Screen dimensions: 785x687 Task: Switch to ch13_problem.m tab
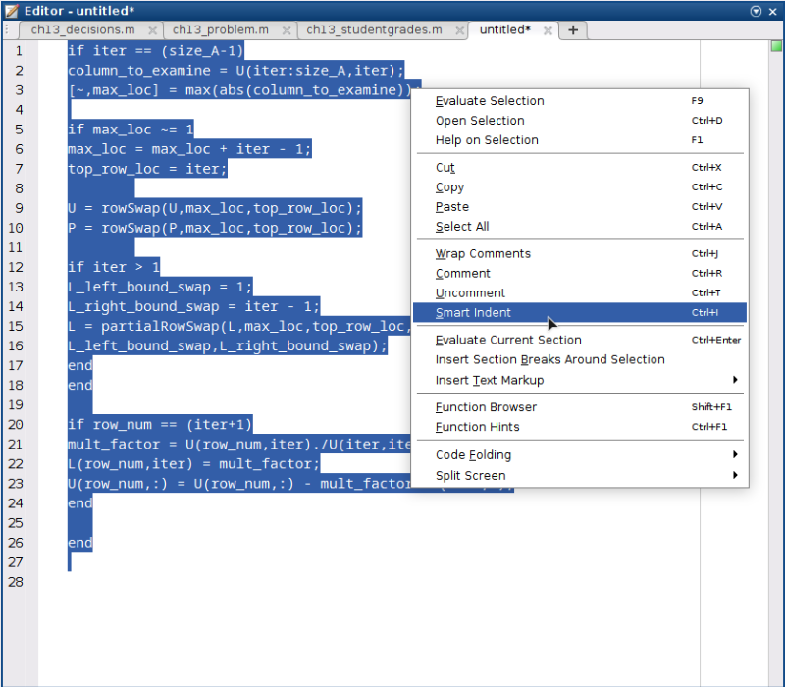coord(220,30)
